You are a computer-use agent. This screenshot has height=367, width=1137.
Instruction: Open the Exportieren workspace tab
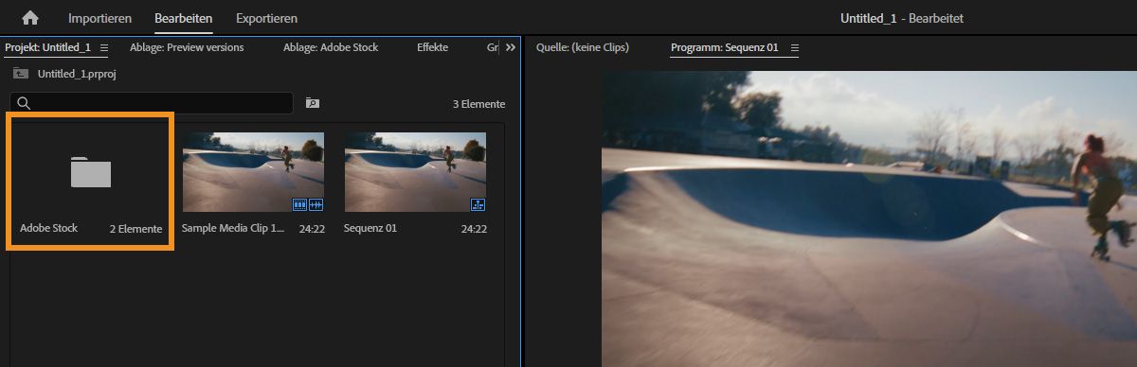(266, 18)
